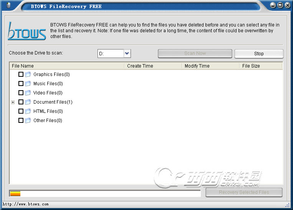Sort by File Name column header
The image size is (293, 210).
[67, 66]
